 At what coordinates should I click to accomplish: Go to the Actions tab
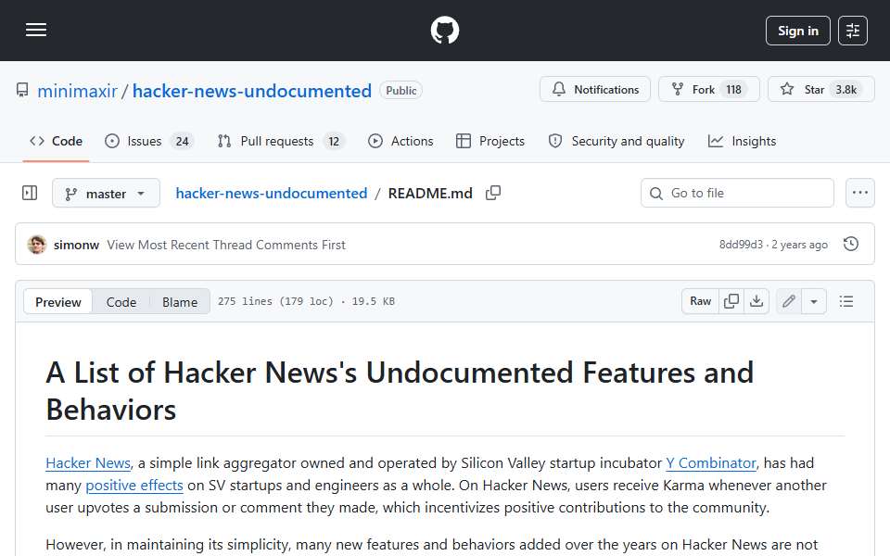[400, 141]
